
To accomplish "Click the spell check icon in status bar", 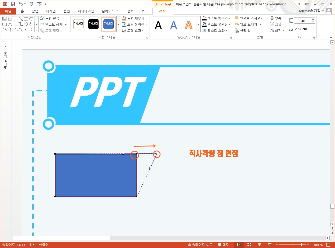I will 32,245.
